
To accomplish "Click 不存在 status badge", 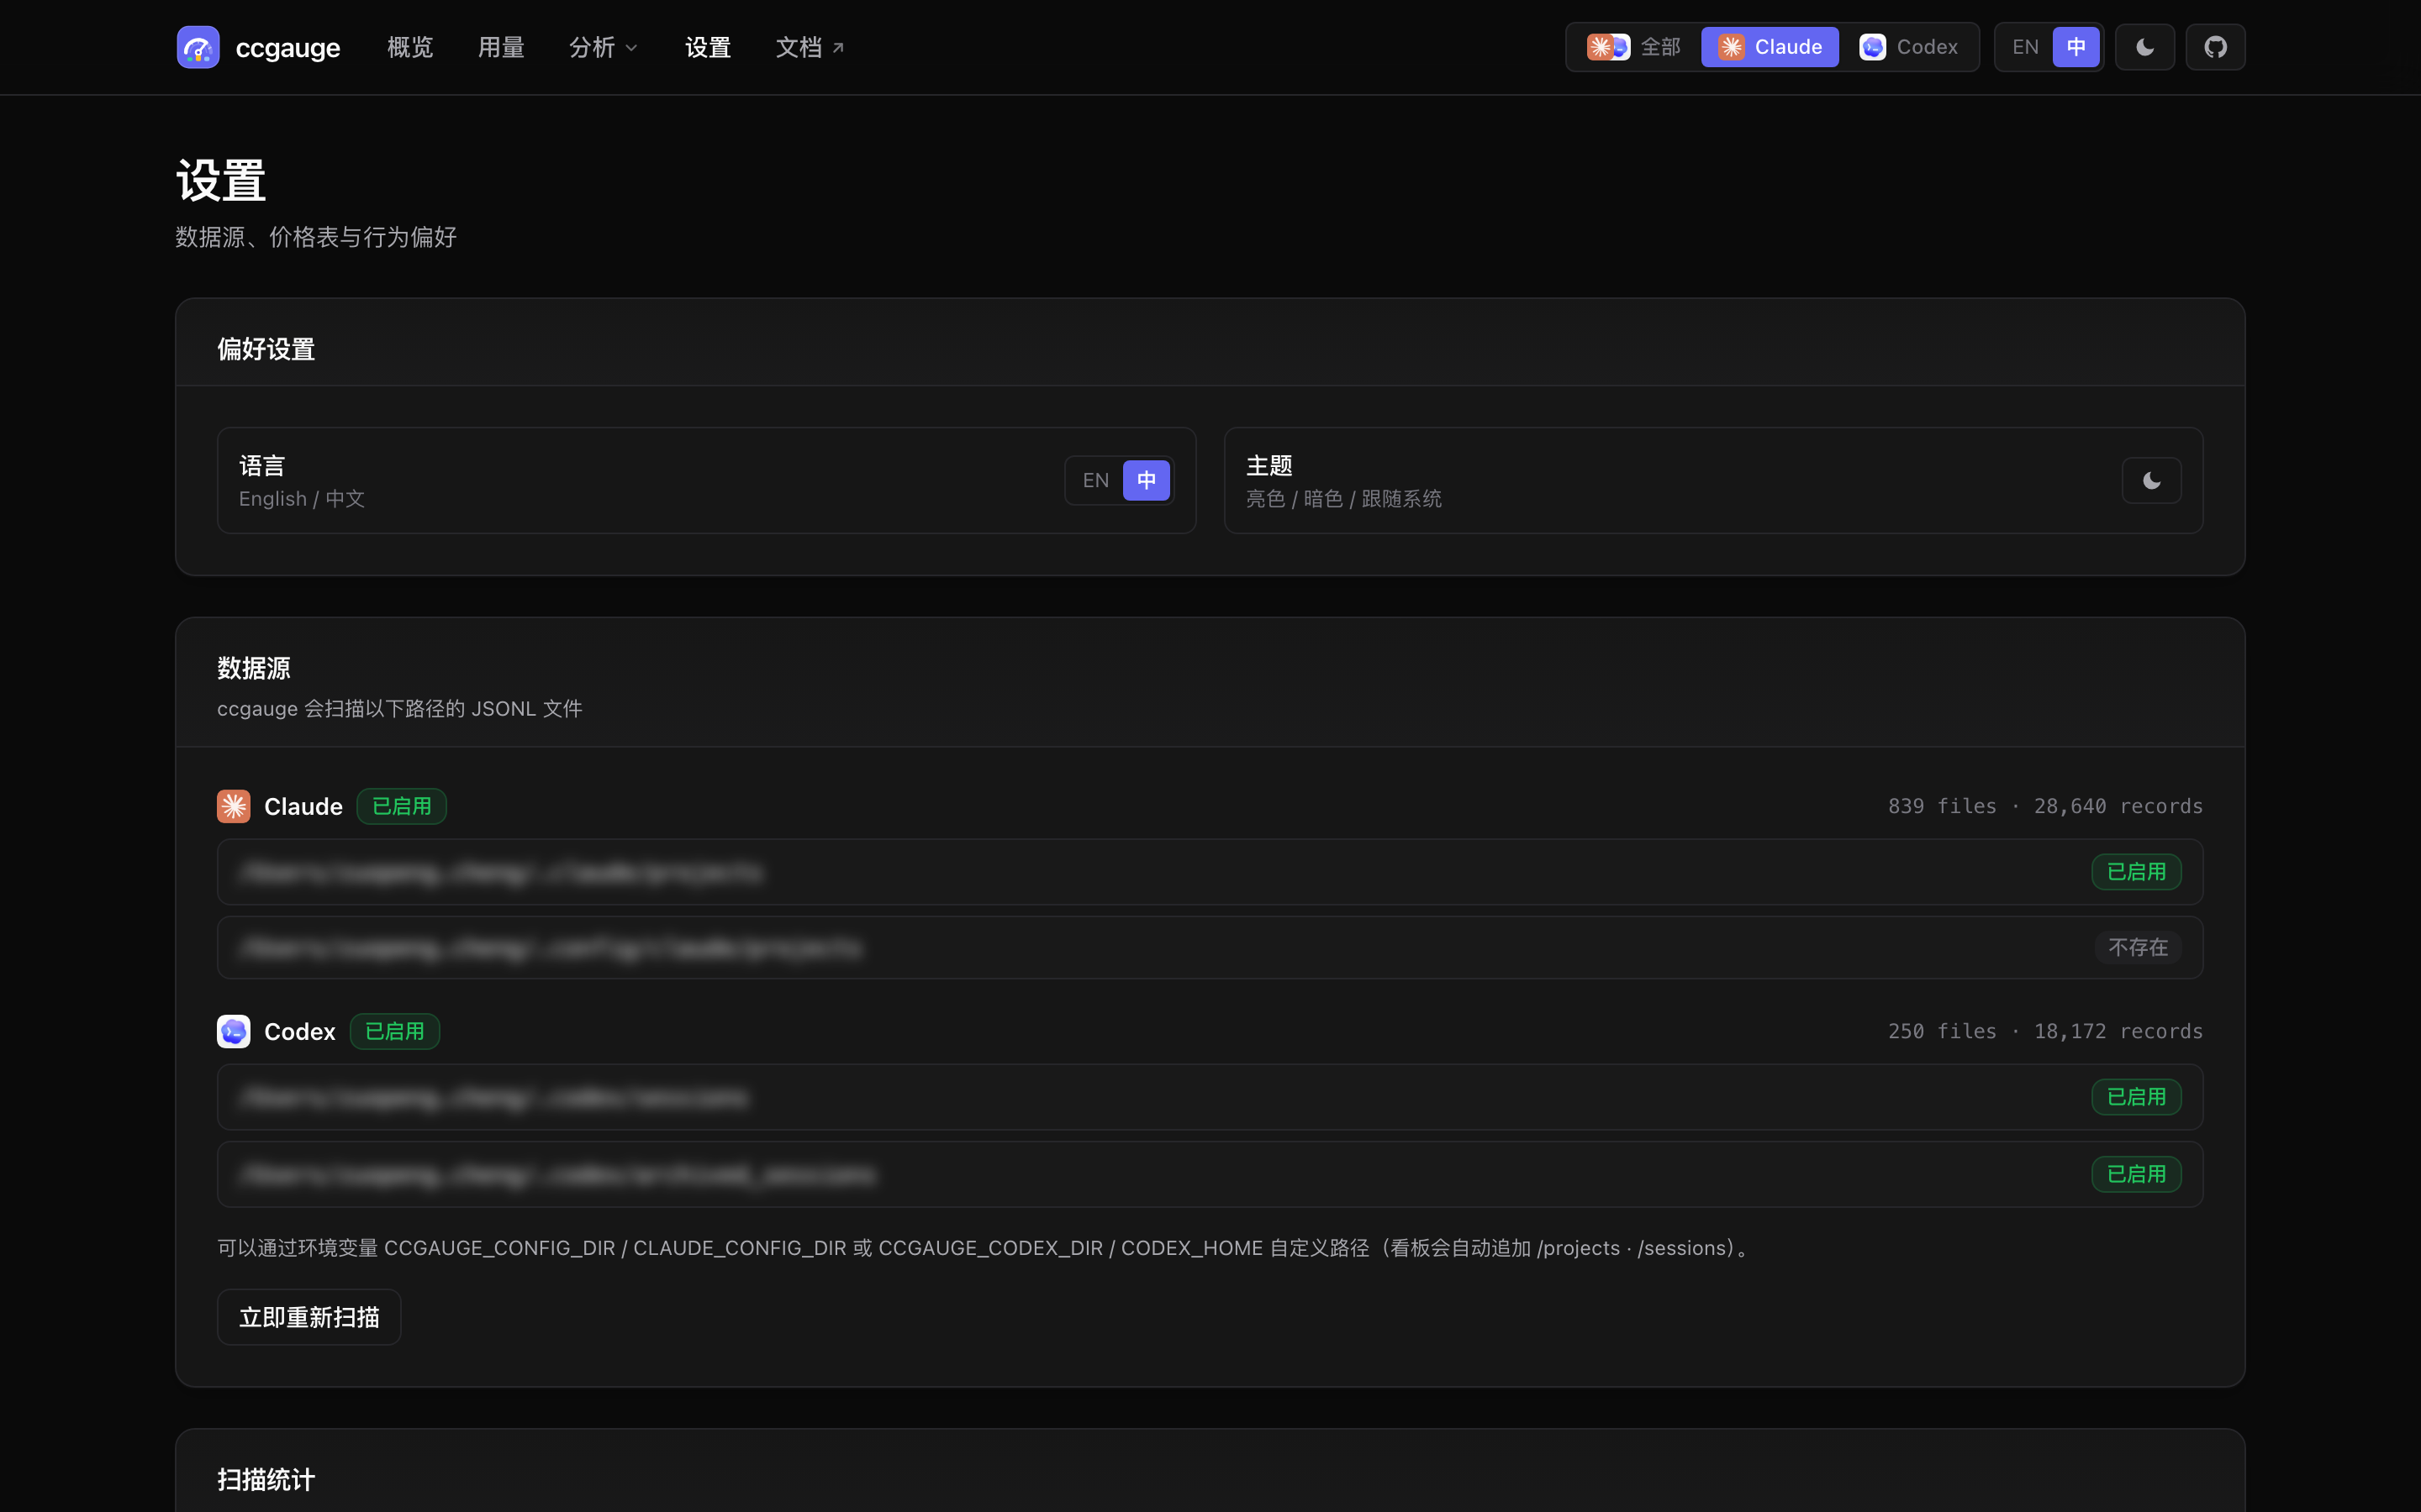I will coord(2138,947).
